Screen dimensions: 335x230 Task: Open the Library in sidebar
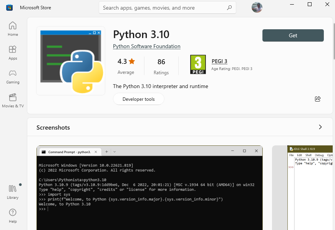coord(13,192)
